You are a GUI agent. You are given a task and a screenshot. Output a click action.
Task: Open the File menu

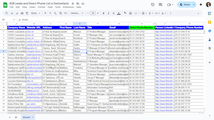click(x=11, y=7)
